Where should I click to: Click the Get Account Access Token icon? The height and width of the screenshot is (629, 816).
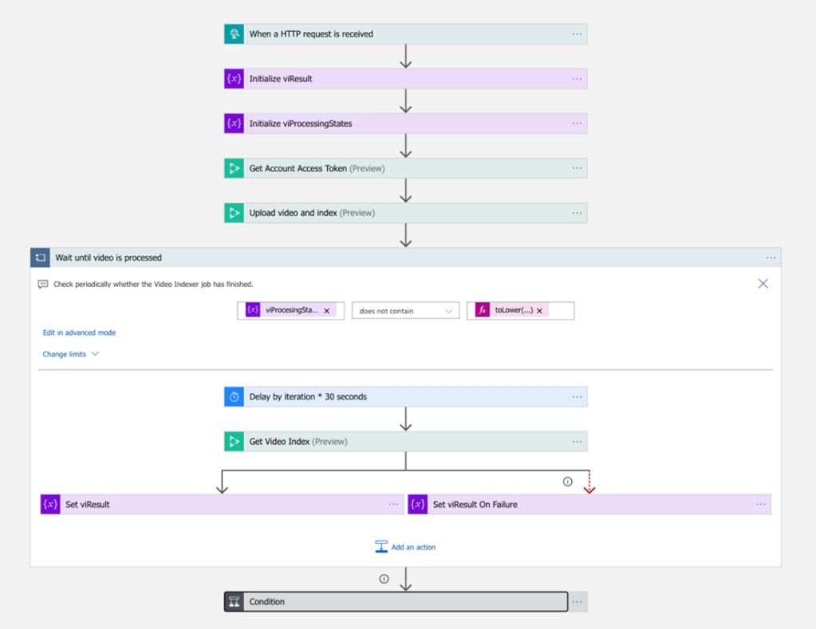point(234,168)
